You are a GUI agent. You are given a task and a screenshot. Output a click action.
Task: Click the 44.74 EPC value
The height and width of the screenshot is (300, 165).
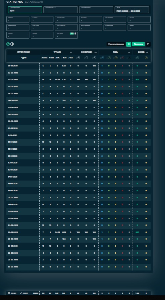pyautogui.click(x=57, y=80)
